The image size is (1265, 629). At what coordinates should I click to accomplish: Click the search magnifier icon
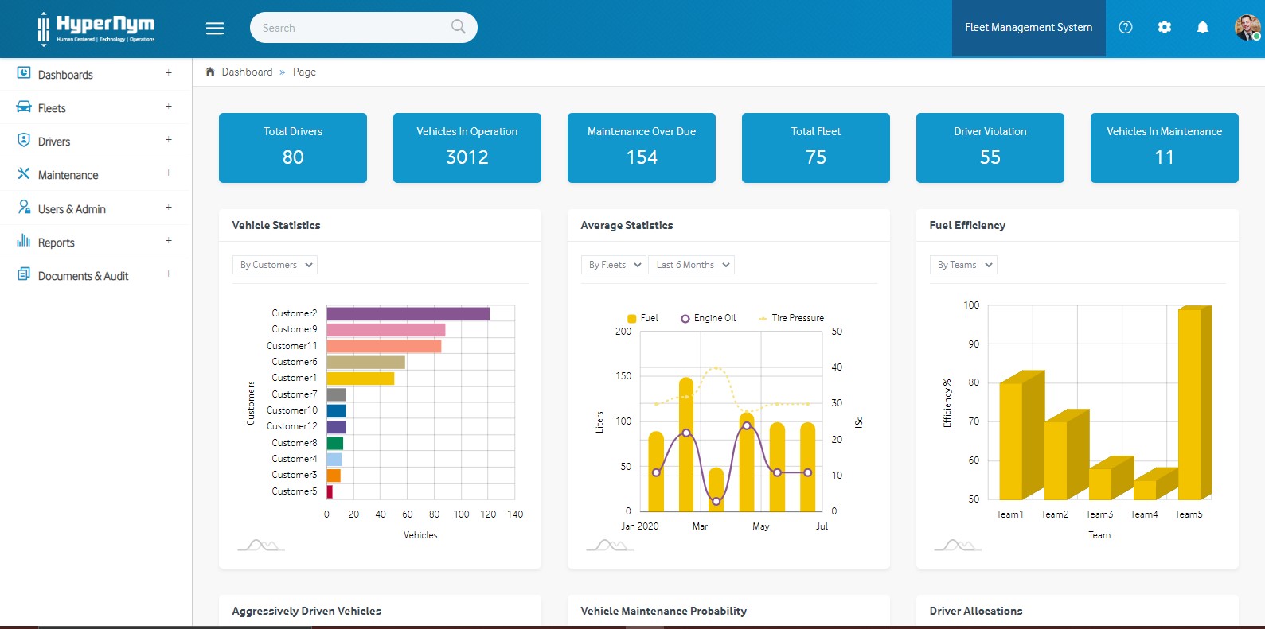click(x=459, y=26)
